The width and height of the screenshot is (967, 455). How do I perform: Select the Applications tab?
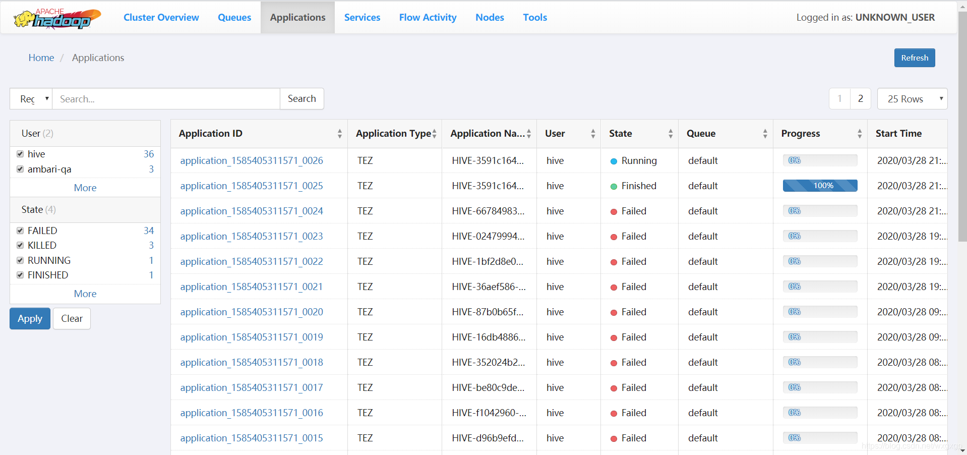tap(298, 18)
